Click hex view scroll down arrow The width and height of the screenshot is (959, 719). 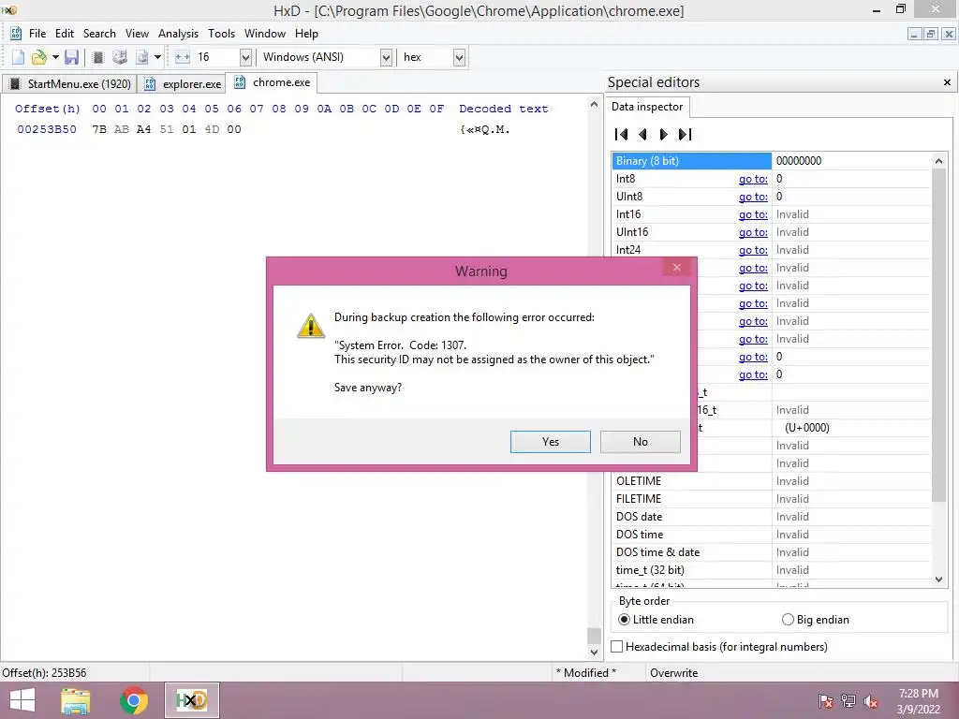coord(594,653)
